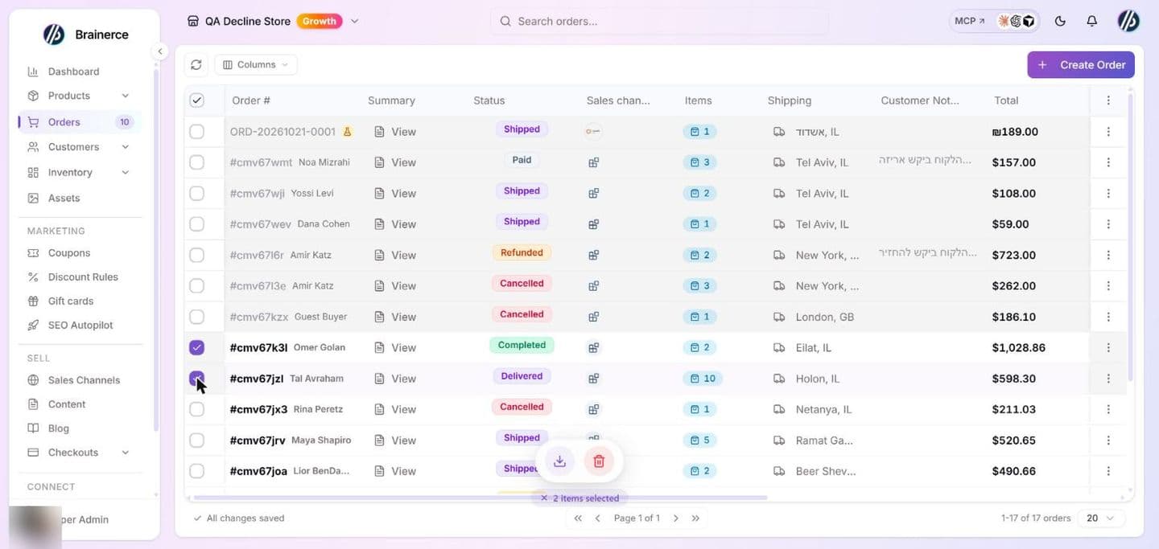Screen dimensions: 1159x549
Task: Go to last page of orders
Action: click(x=695, y=518)
